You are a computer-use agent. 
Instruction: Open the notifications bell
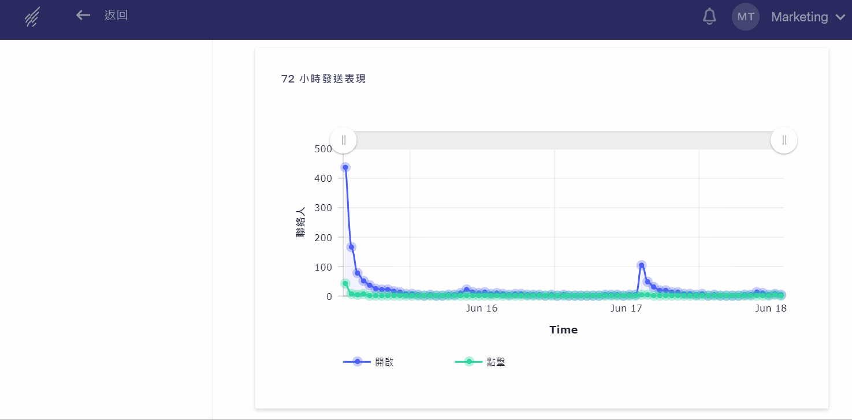709,17
